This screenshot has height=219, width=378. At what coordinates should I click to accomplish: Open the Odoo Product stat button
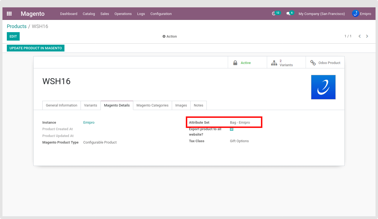[325, 63]
